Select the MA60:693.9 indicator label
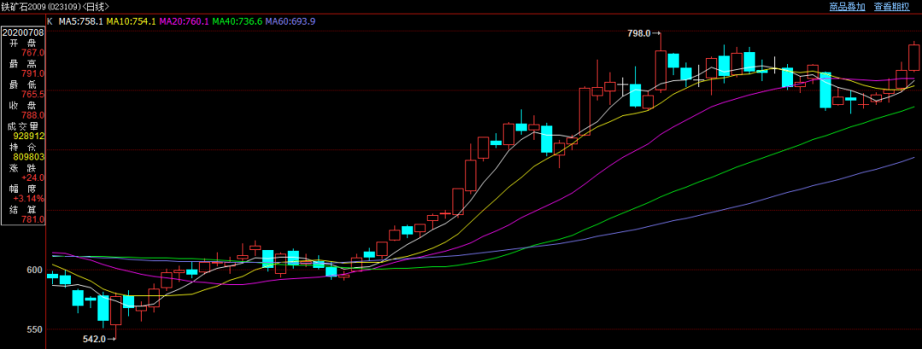Image resolution: width=922 pixels, height=349 pixels. tap(290, 21)
